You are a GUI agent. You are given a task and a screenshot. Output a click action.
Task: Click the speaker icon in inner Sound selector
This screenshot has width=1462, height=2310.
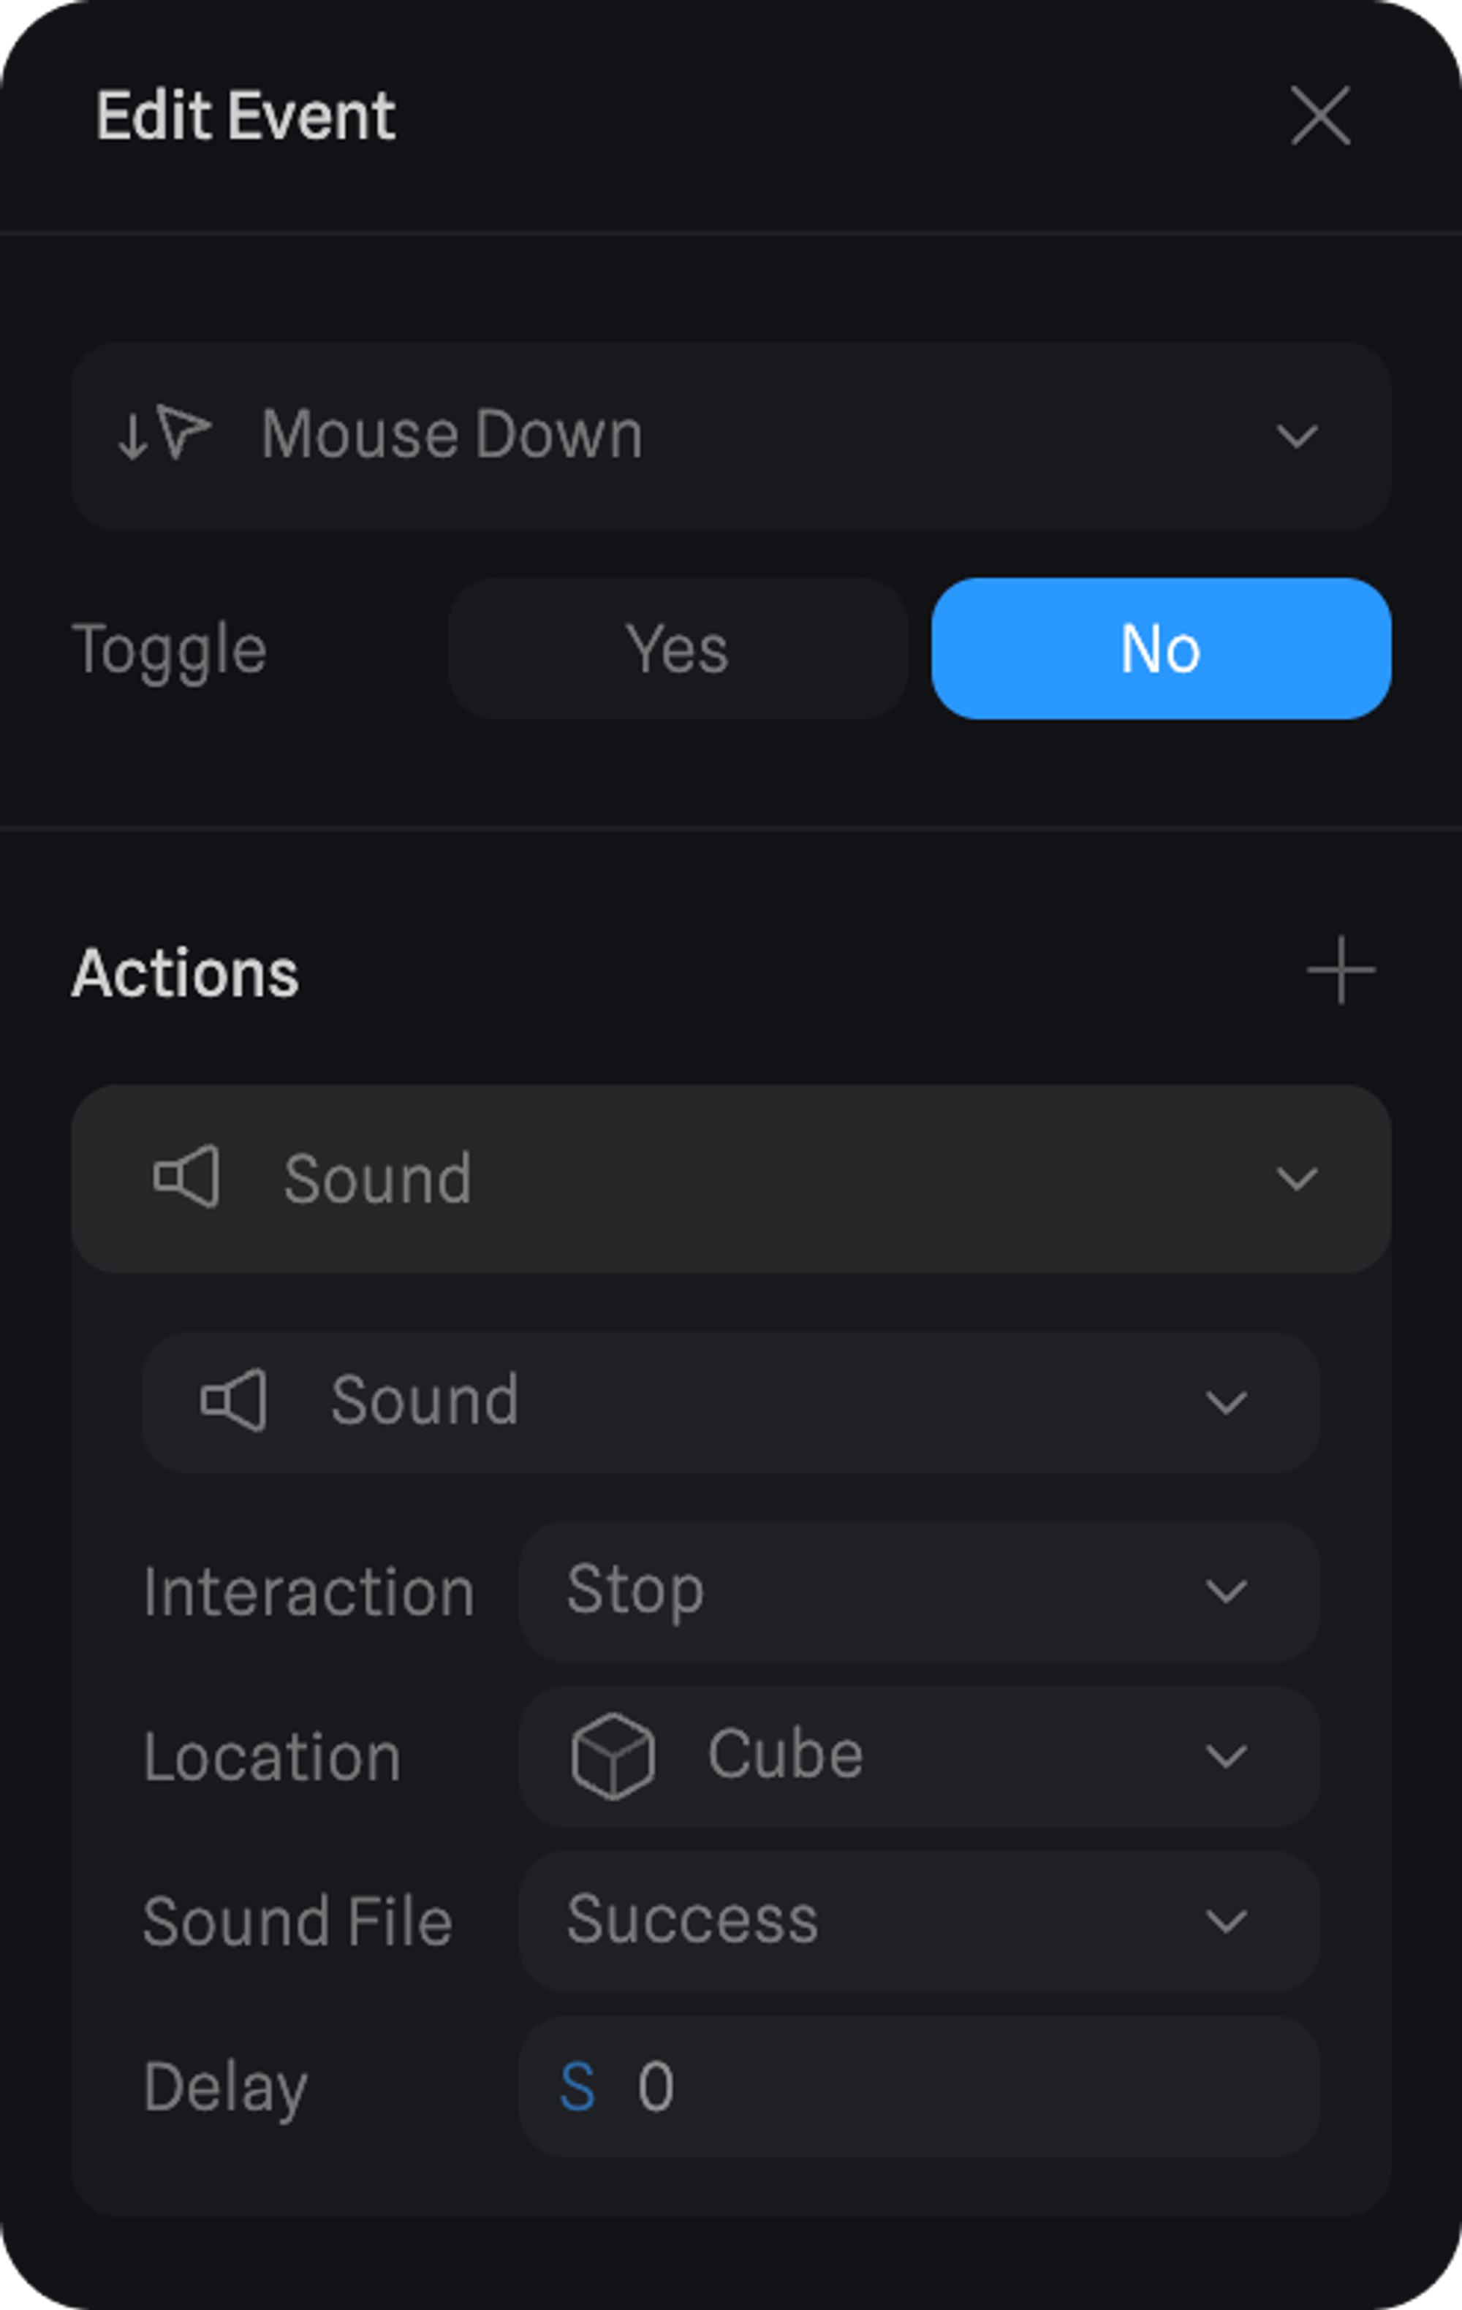pyautogui.click(x=233, y=1401)
